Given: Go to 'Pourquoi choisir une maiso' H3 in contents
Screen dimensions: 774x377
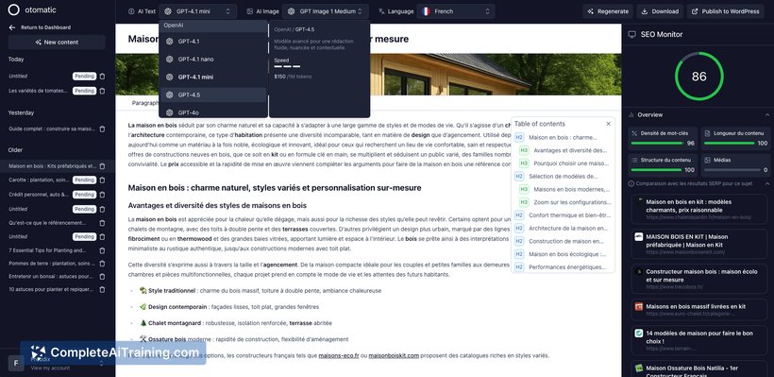Looking at the screenshot, I should [x=565, y=163].
